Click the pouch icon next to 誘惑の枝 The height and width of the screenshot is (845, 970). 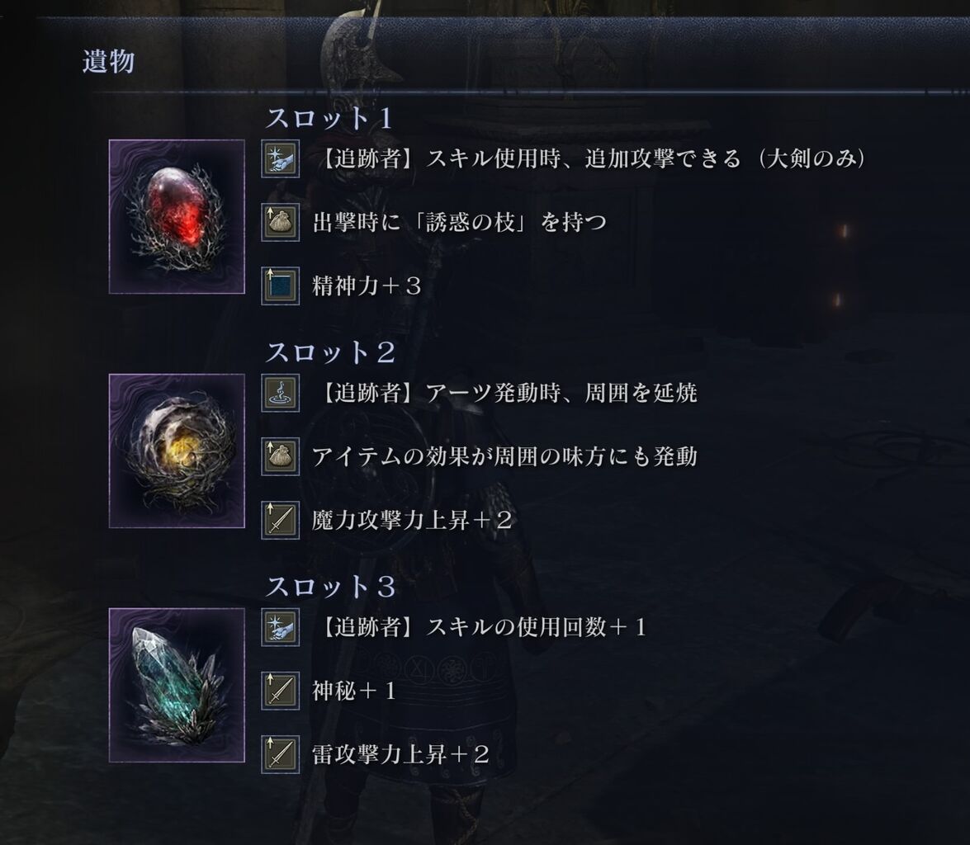pyautogui.click(x=280, y=222)
